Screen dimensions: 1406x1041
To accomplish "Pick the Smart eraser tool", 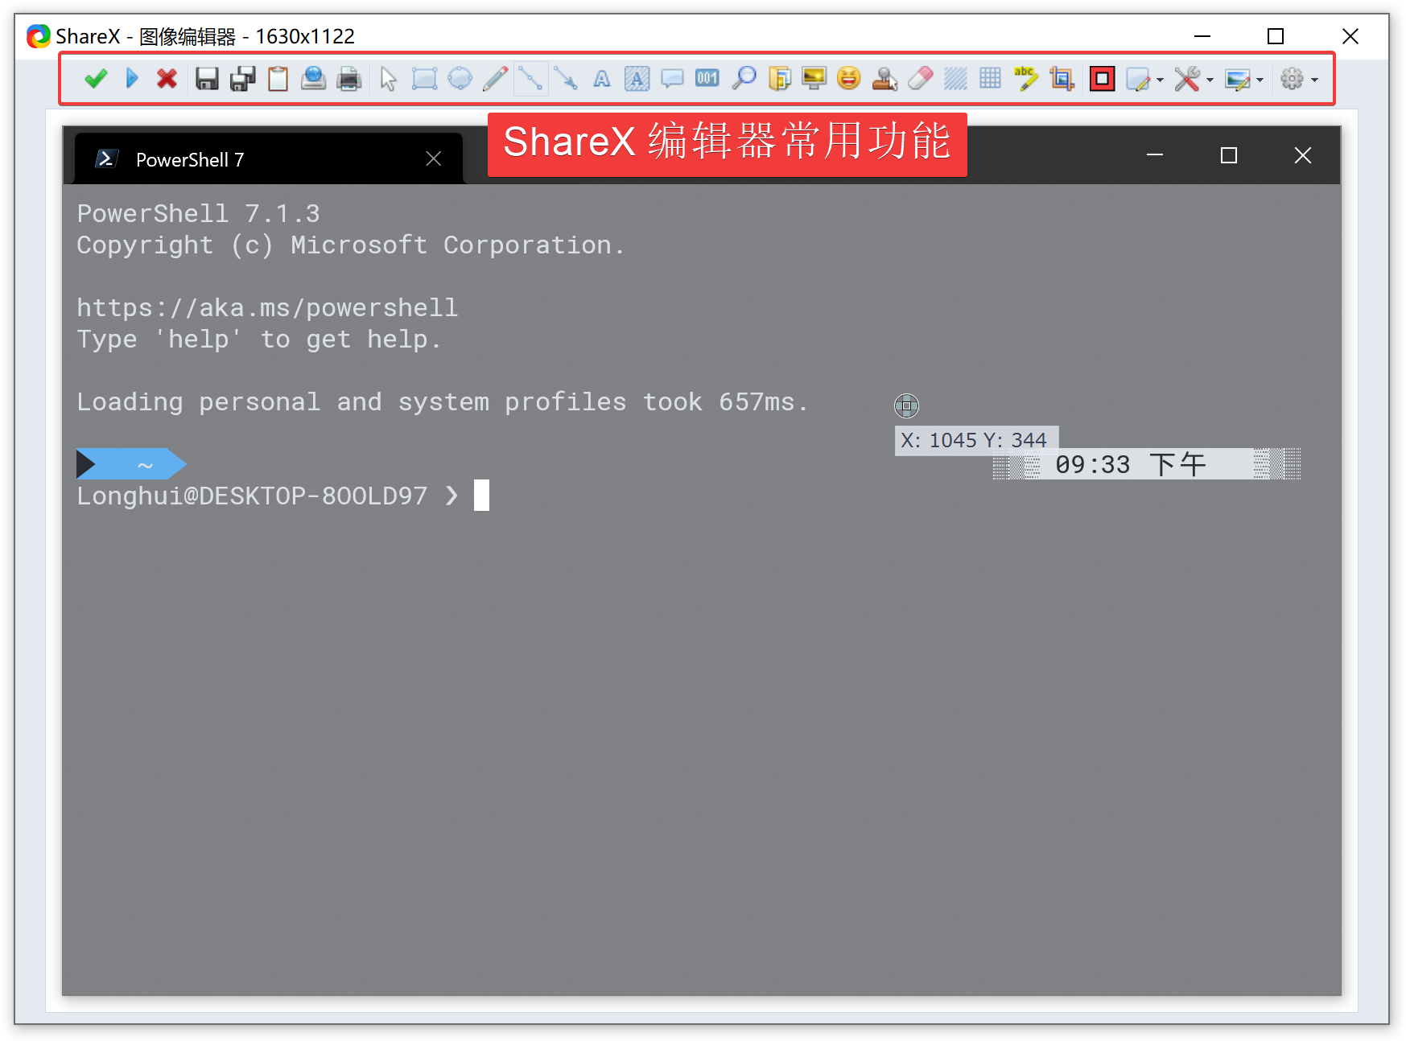I will [x=920, y=79].
